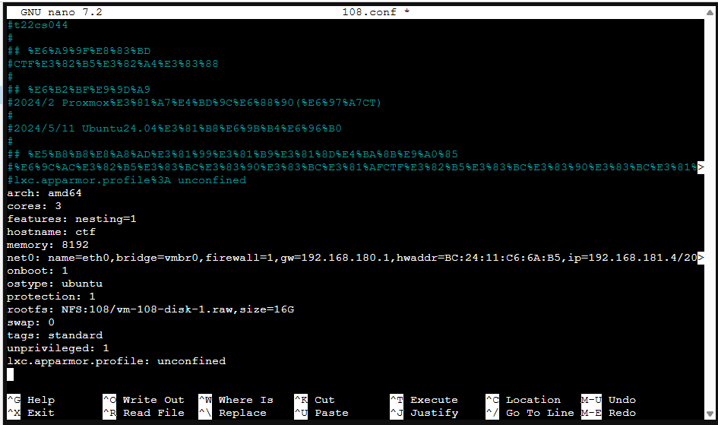Click the scrollbar down arrow
718x425 pixels.
click(710, 414)
